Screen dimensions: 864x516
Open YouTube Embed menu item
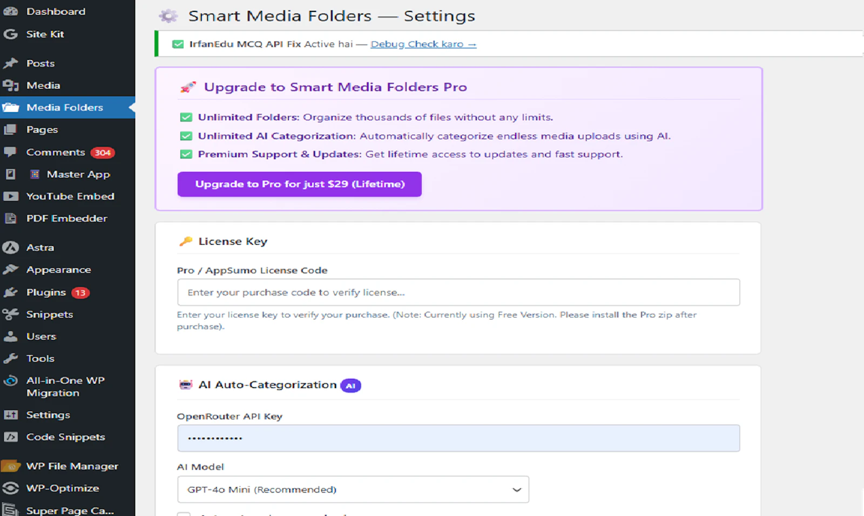click(x=70, y=196)
